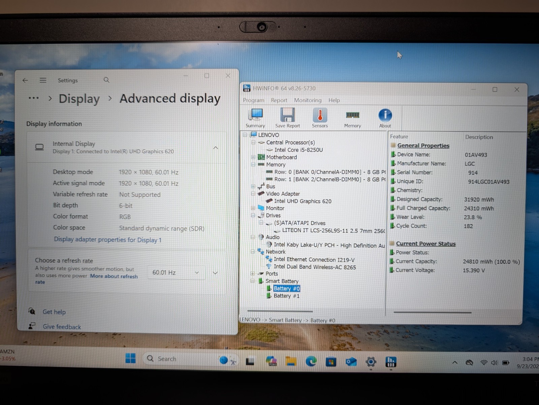This screenshot has width=539, height=405.
Task: Collapse the Internal Display section chevron
Action: [x=216, y=148]
